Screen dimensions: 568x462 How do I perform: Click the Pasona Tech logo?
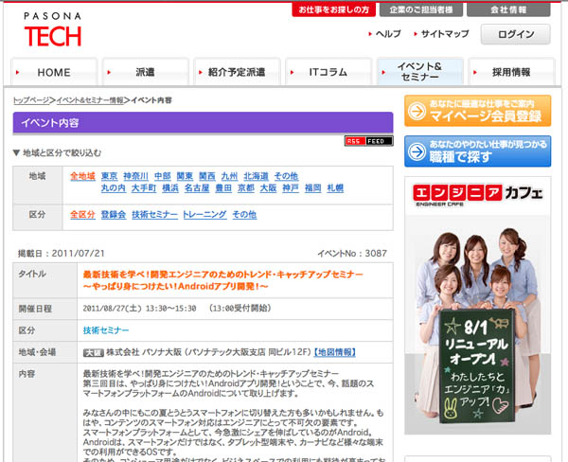click(x=53, y=28)
